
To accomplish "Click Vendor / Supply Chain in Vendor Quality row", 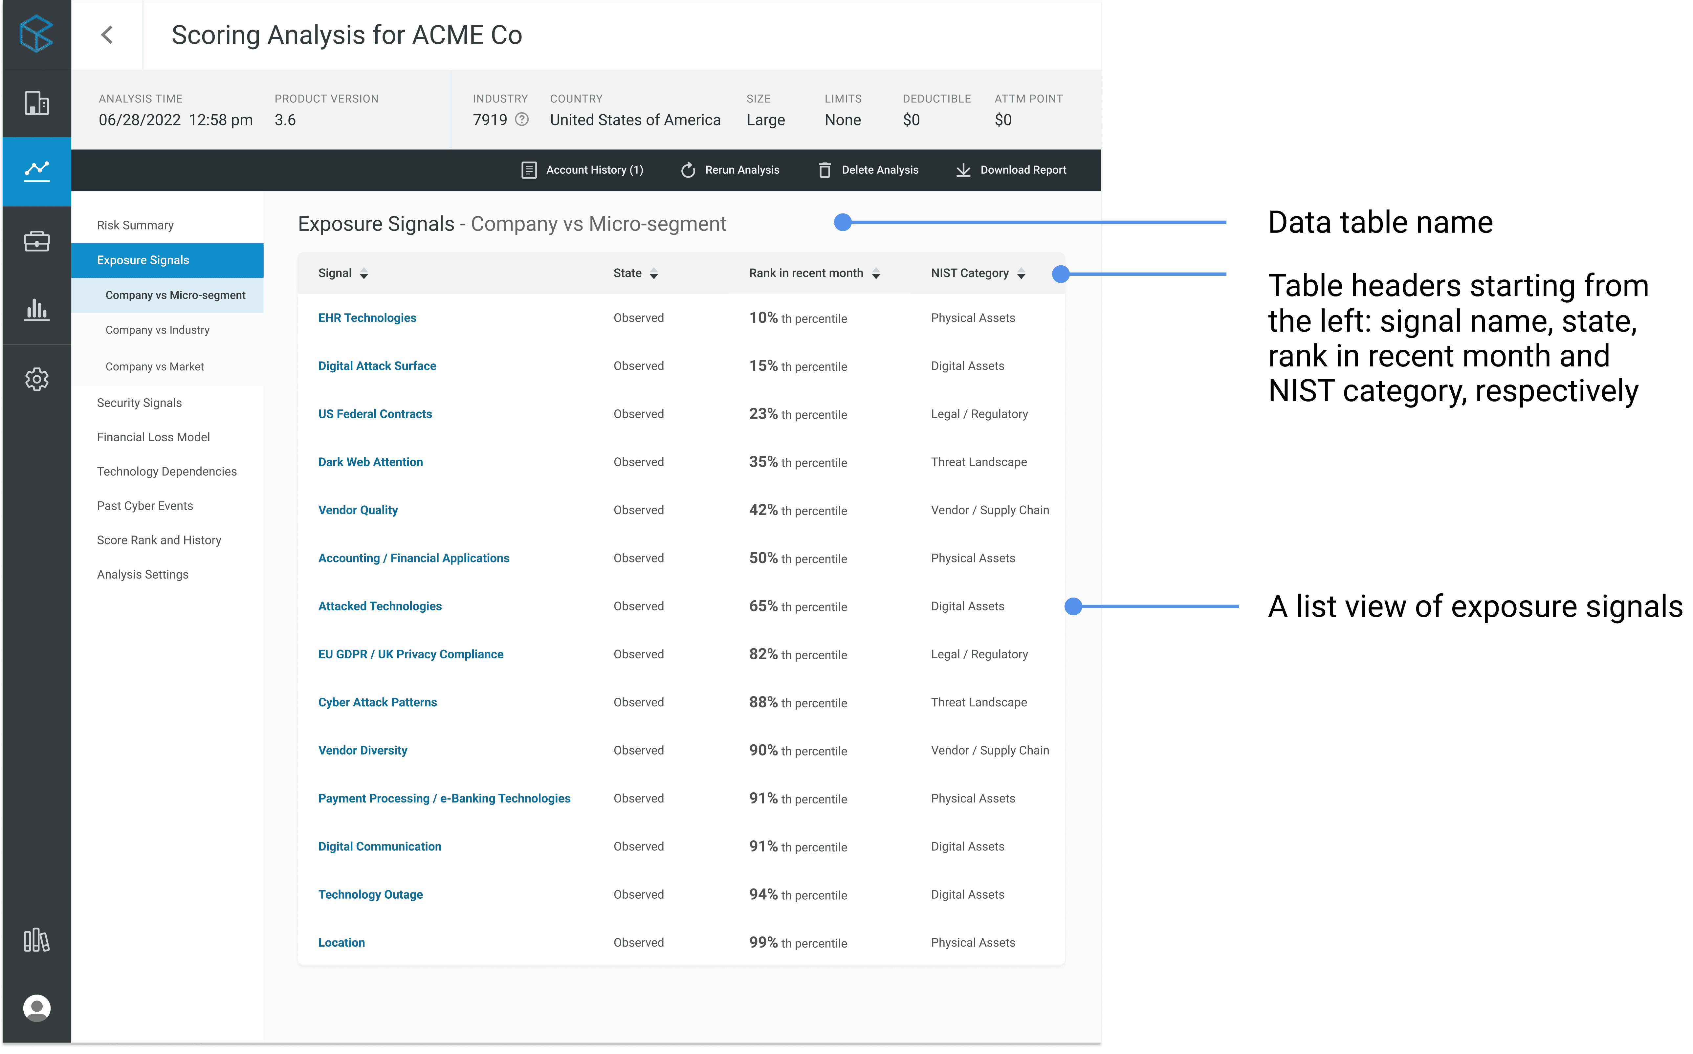I will click(990, 510).
